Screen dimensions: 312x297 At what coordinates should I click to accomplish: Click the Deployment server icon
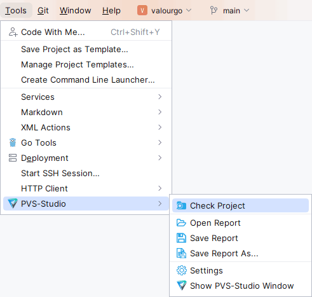[13, 158]
